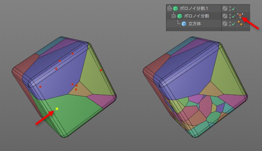Click the layer square of ボロノイ分割 child
Viewport: 262px width, 151px height.
pos(225,16)
